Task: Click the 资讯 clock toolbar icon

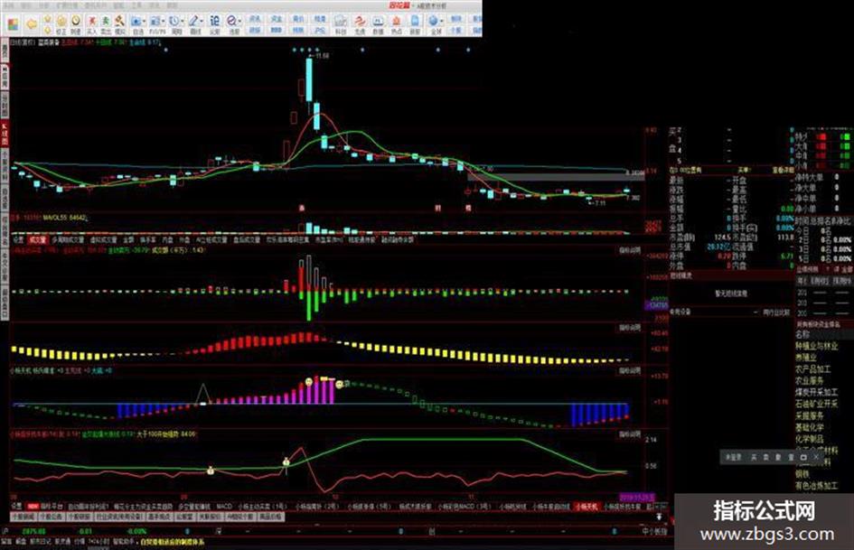Action: [x=76, y=23]
